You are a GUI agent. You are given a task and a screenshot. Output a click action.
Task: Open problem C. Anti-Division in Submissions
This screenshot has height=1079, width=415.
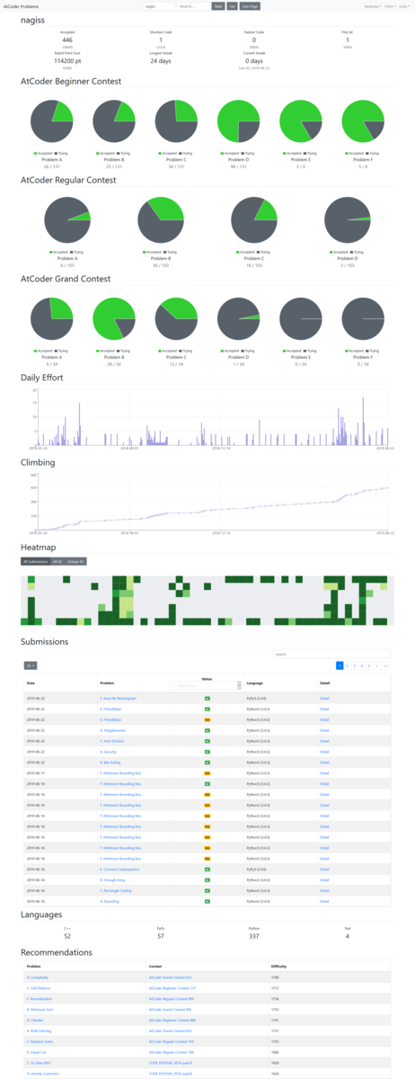[x=112, y=741]
